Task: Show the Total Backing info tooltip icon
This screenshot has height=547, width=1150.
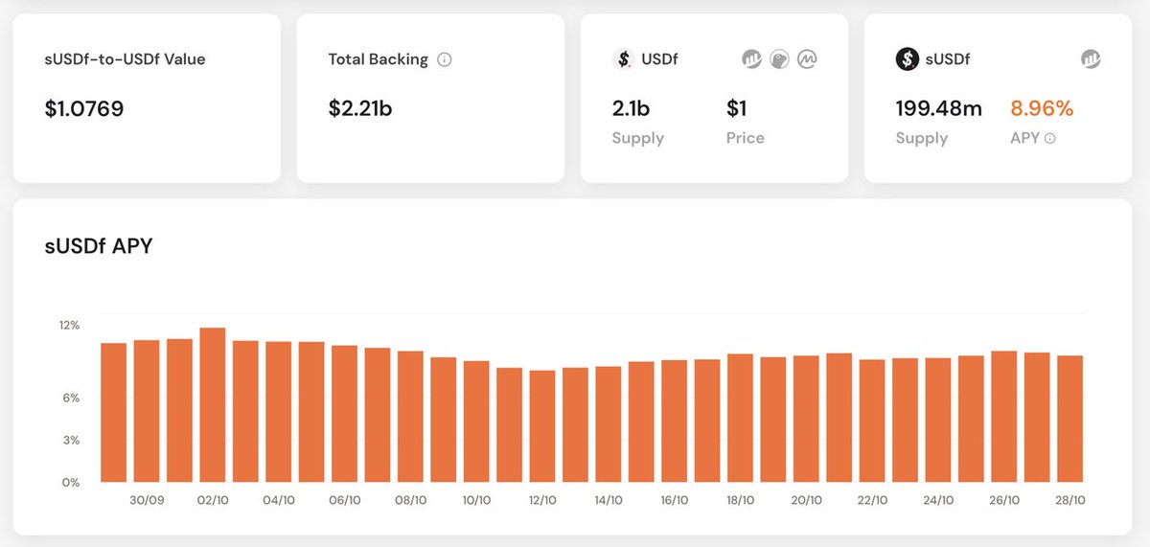Action: coord(445,59)
